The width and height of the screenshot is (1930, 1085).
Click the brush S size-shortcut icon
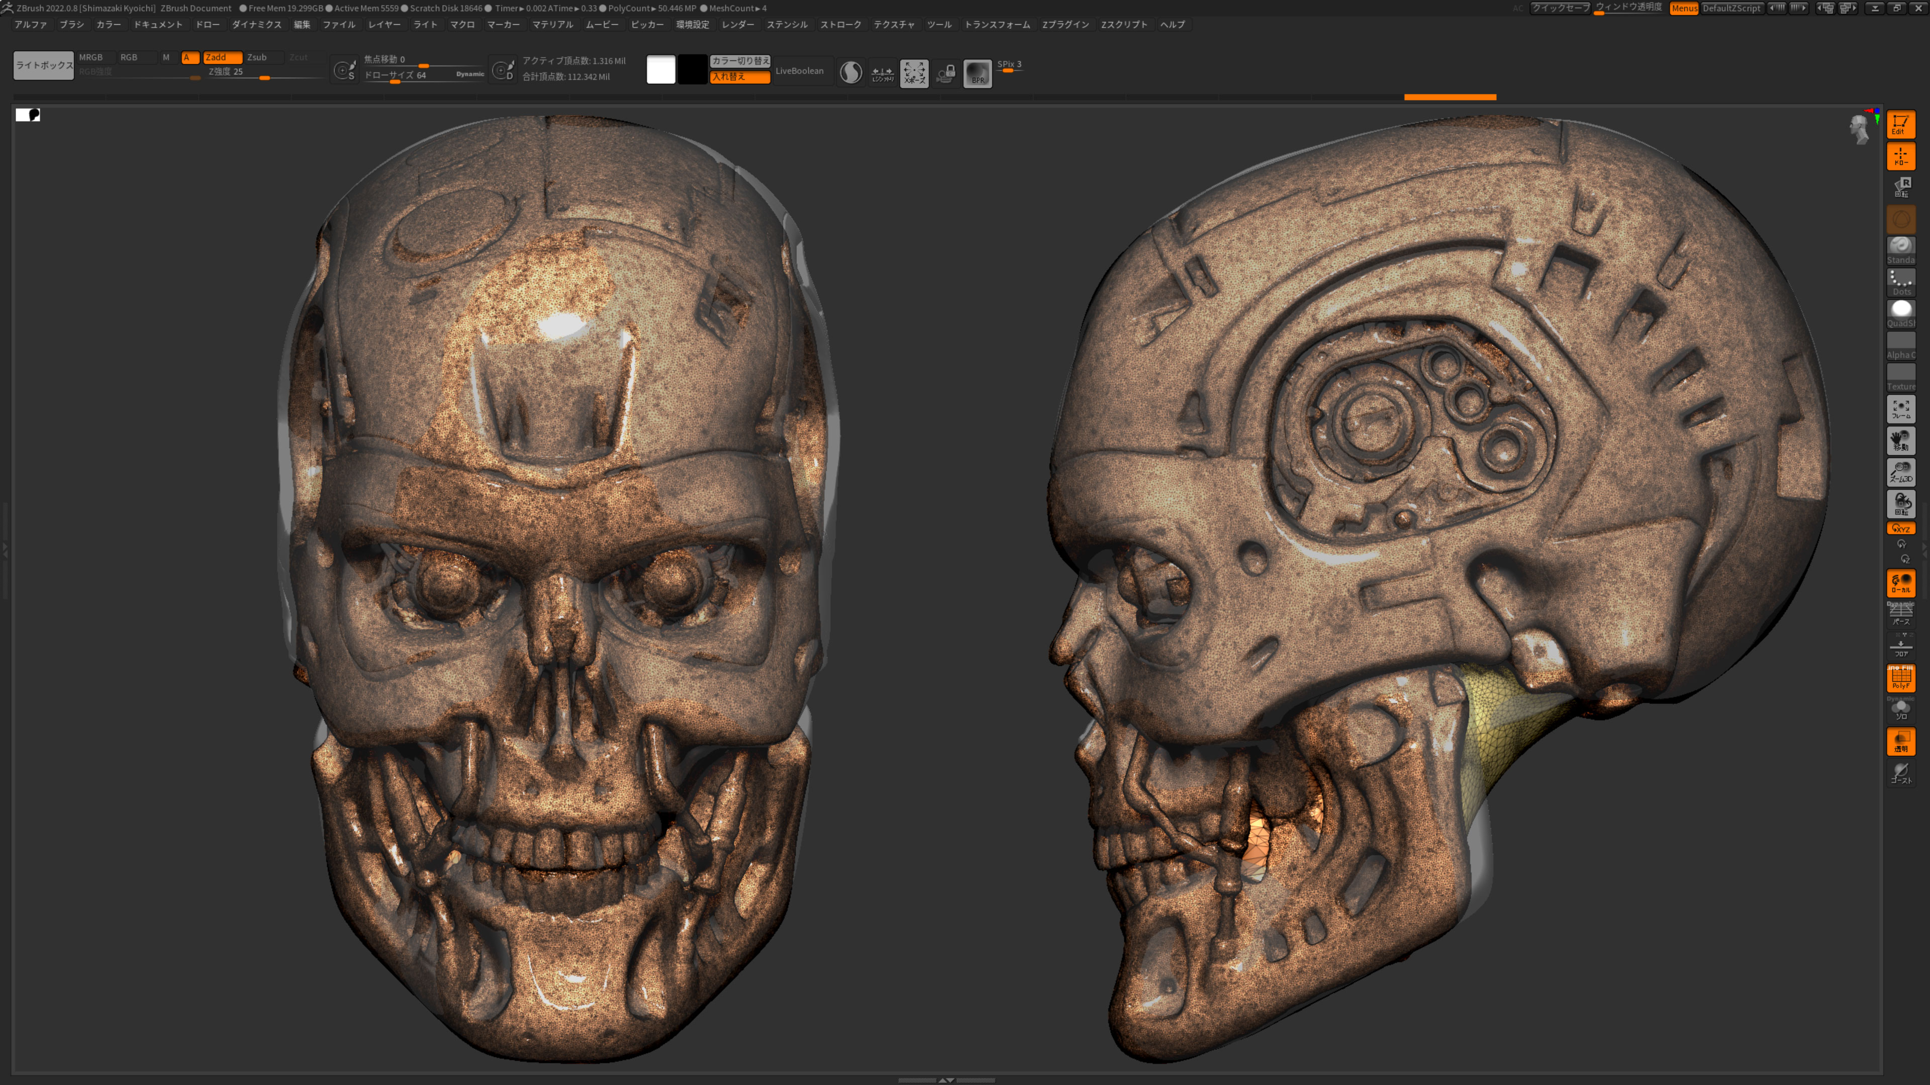344,70
